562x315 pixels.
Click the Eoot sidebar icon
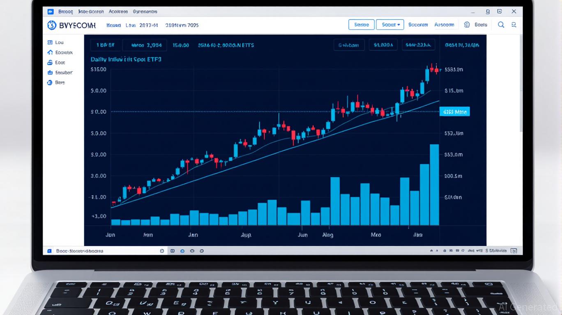point(50,63)
